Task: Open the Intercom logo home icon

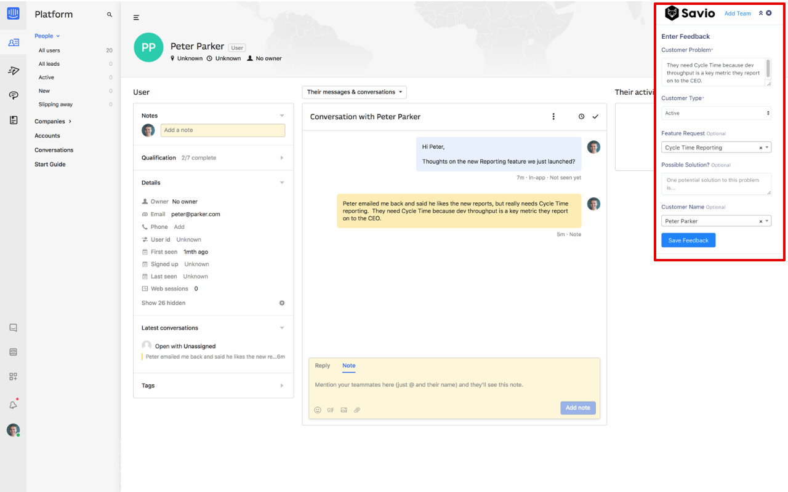Action: tap(13, 14)
